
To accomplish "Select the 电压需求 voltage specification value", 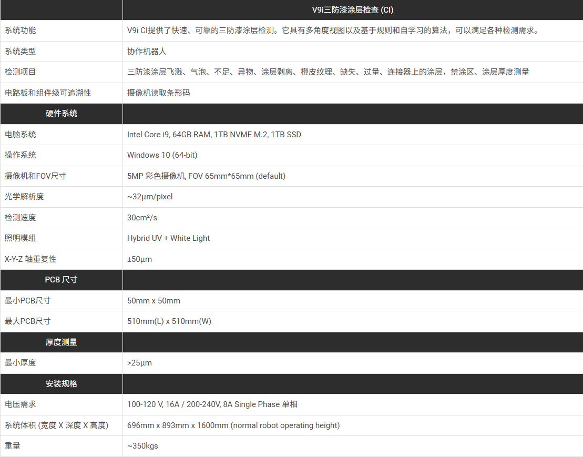I will 212,404.
